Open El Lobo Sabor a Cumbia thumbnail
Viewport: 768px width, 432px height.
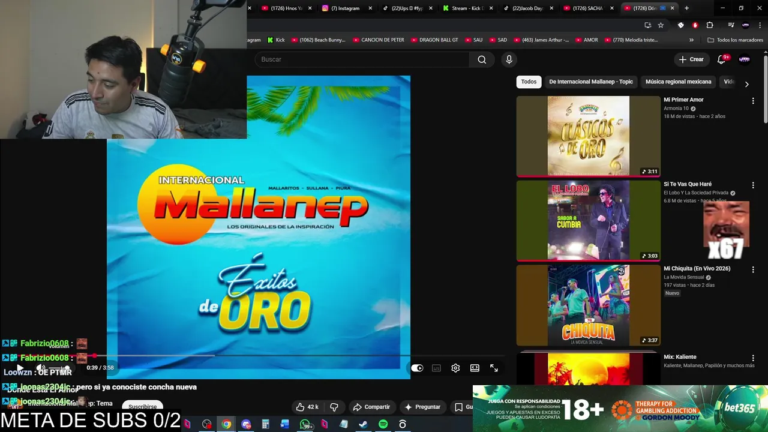[x=589, y=221]
